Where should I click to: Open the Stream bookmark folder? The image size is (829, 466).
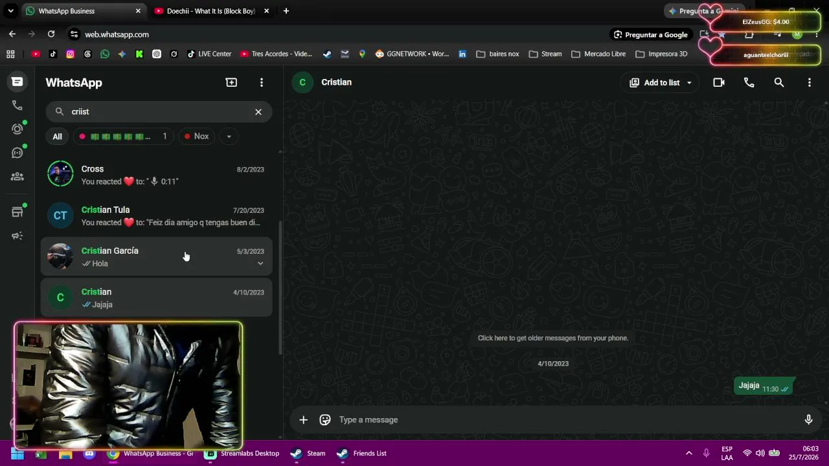pyautogui.click(x=545, y=54)
